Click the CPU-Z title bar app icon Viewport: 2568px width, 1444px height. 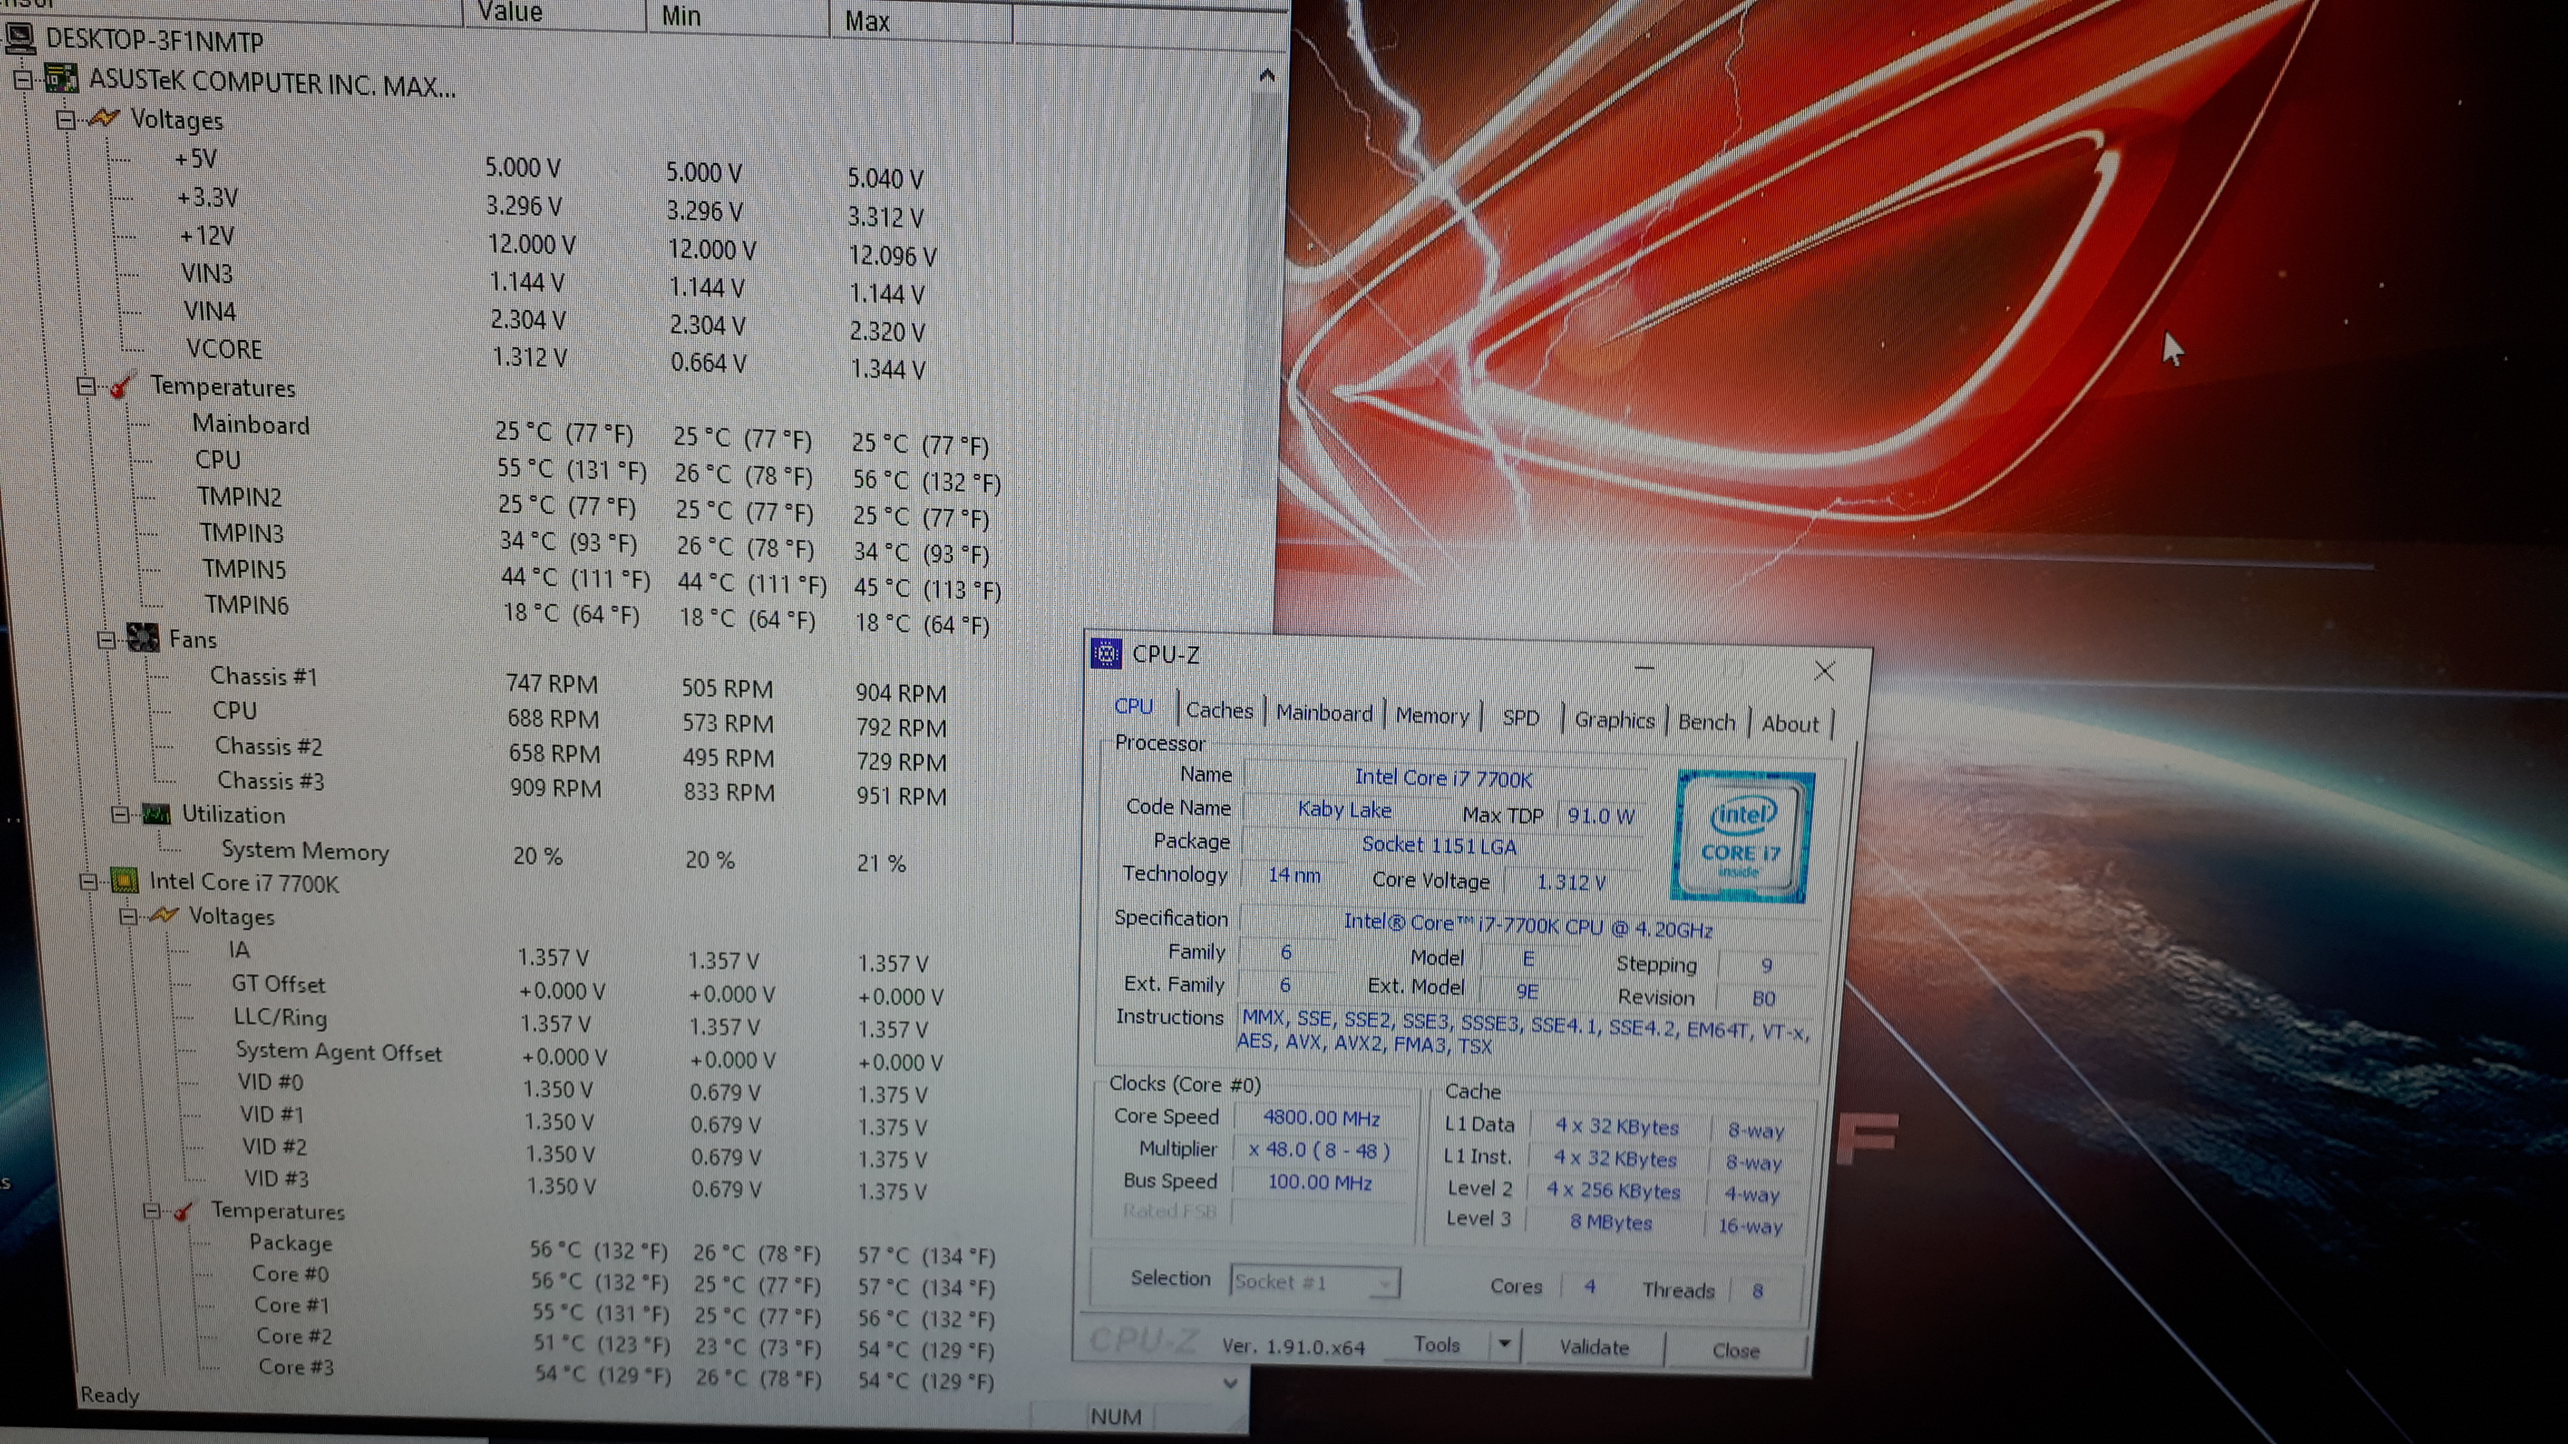tap(1107, 653)
